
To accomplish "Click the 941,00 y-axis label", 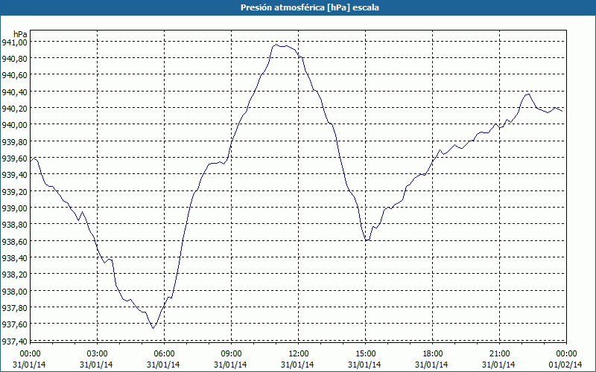I will 14,42.
